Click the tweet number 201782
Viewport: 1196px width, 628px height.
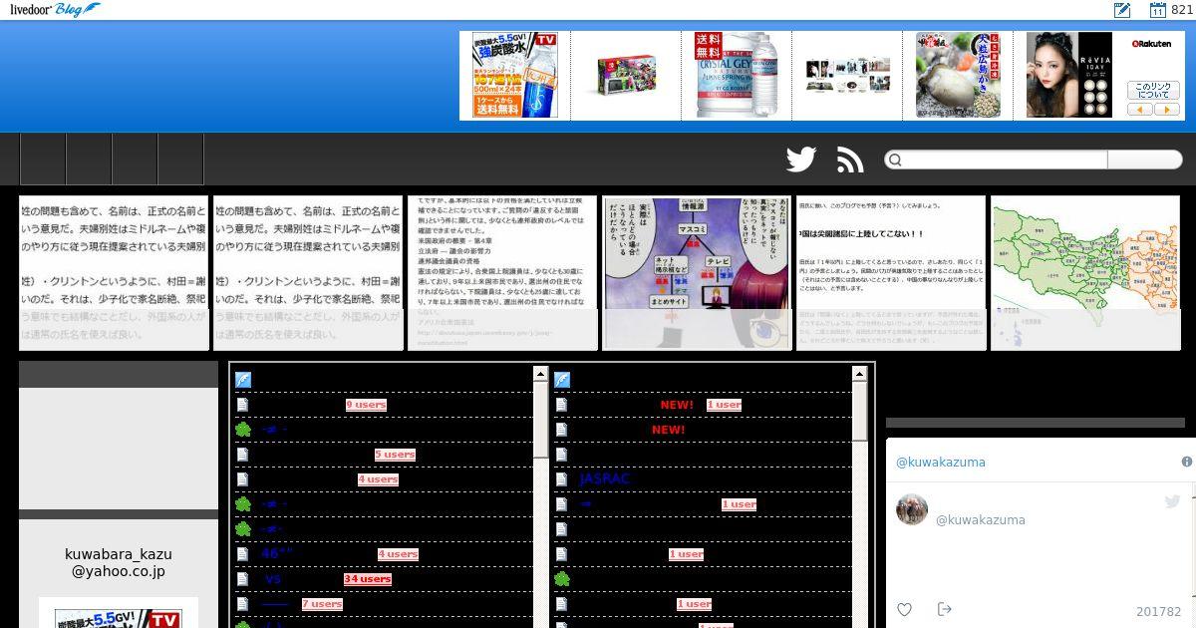pos(1158,612)
